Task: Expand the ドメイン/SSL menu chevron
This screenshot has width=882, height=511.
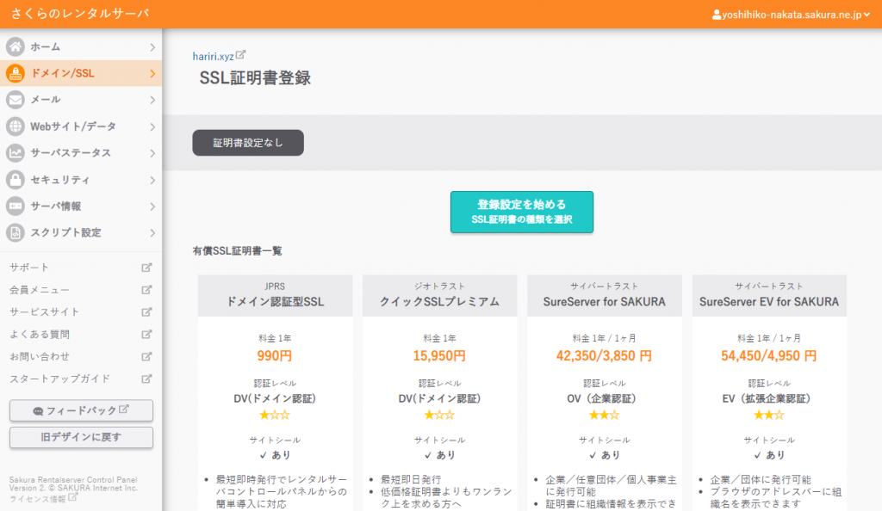Action: click(152, 74)
